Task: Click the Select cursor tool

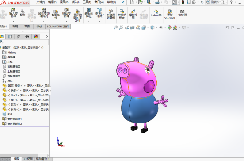Action: coord(174,2)
